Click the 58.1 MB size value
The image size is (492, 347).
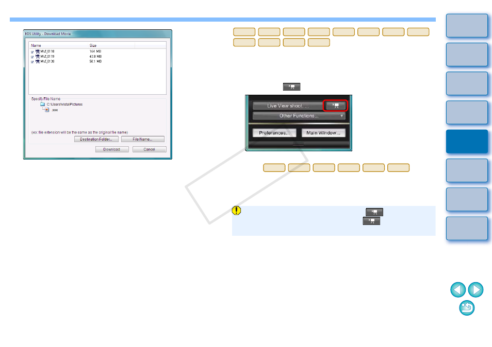coord(95,61)
